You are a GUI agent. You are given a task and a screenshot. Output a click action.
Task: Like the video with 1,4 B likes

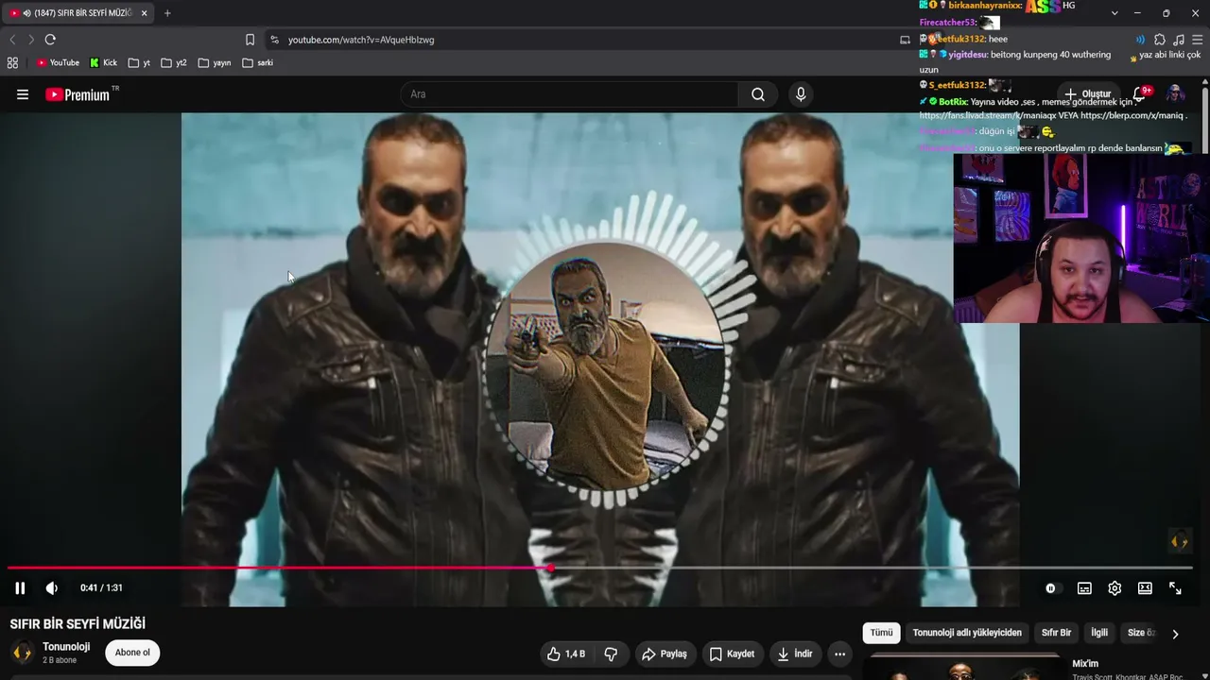point(565,654)
